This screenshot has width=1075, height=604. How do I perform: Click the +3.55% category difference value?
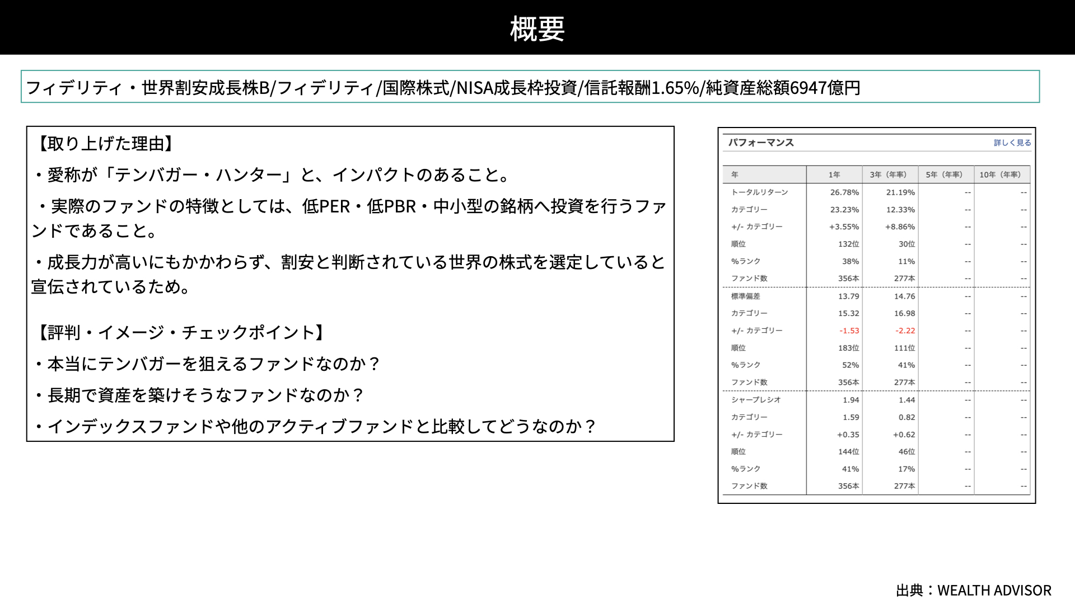pos(844,227)
